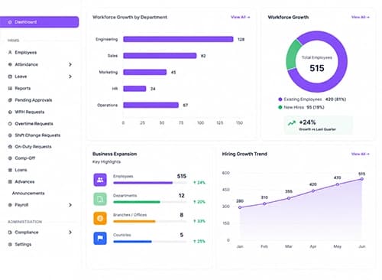Click the Shift Change Requests icon
Screen dimensions: 382x280
click(10, 135)
